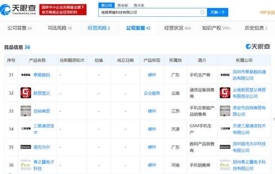Click the 天眼一下 search button

pyautogui.click(x=217, y=12)
